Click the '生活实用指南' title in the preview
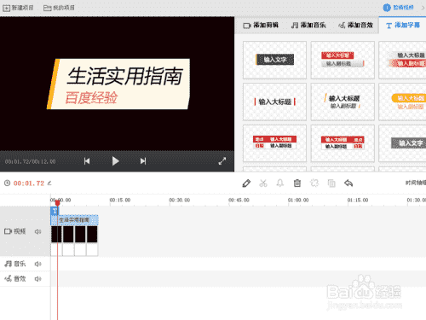The image size is (426, 320). (x=124, y=76)
